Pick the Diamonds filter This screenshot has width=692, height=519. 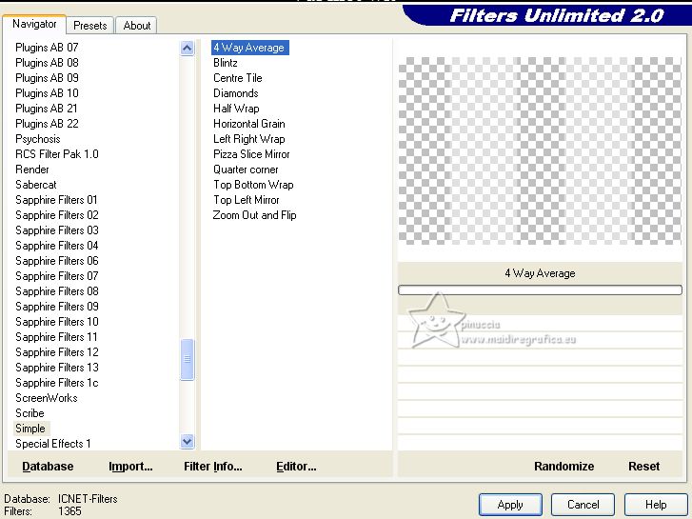click(x=236, y=93)
